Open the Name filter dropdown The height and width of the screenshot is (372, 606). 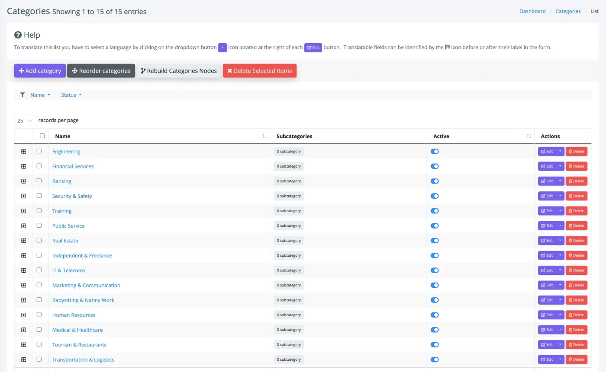tap(40, 95)
